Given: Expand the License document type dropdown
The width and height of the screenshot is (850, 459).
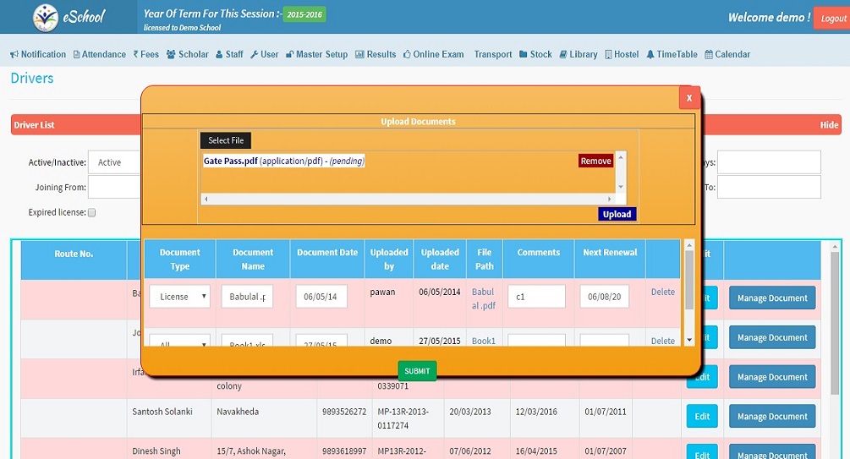Looking at the screenshot, I should click(179, 297).
